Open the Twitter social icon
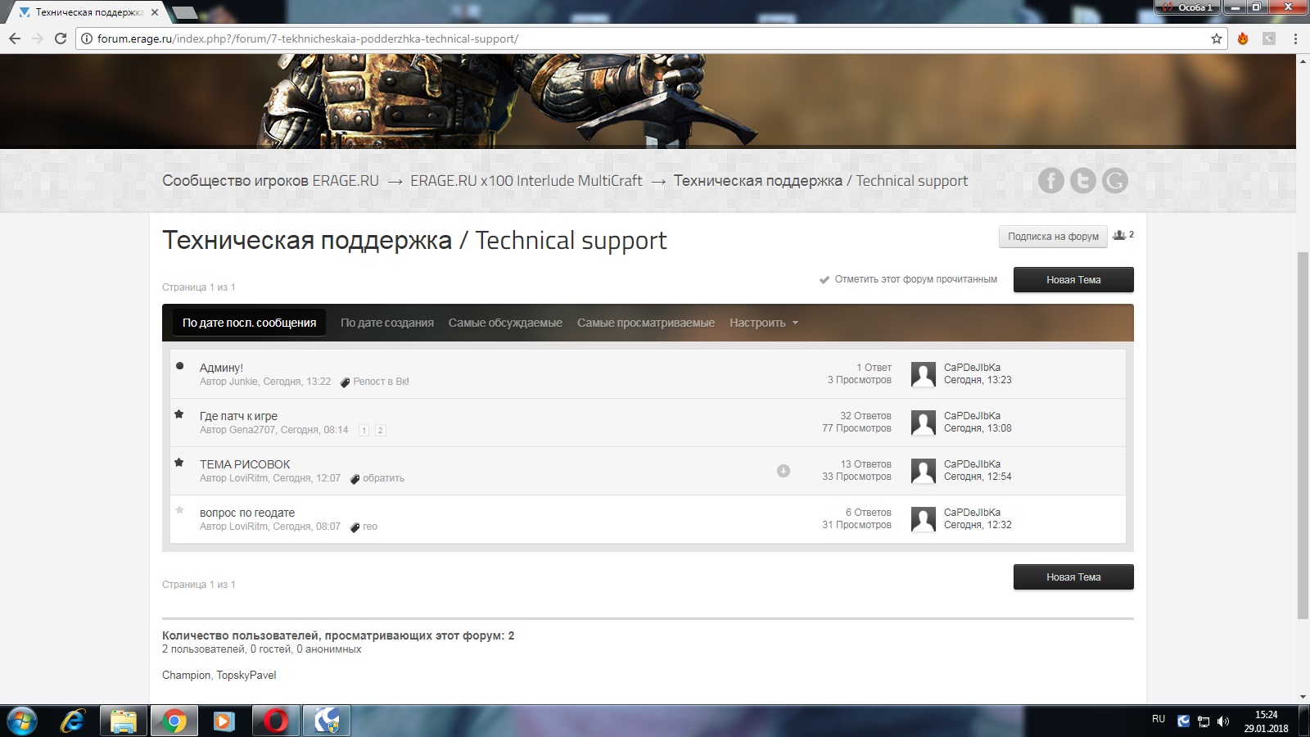 point(1083,181)
